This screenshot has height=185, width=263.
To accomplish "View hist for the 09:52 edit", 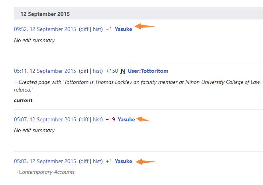I will click(97, 29).
